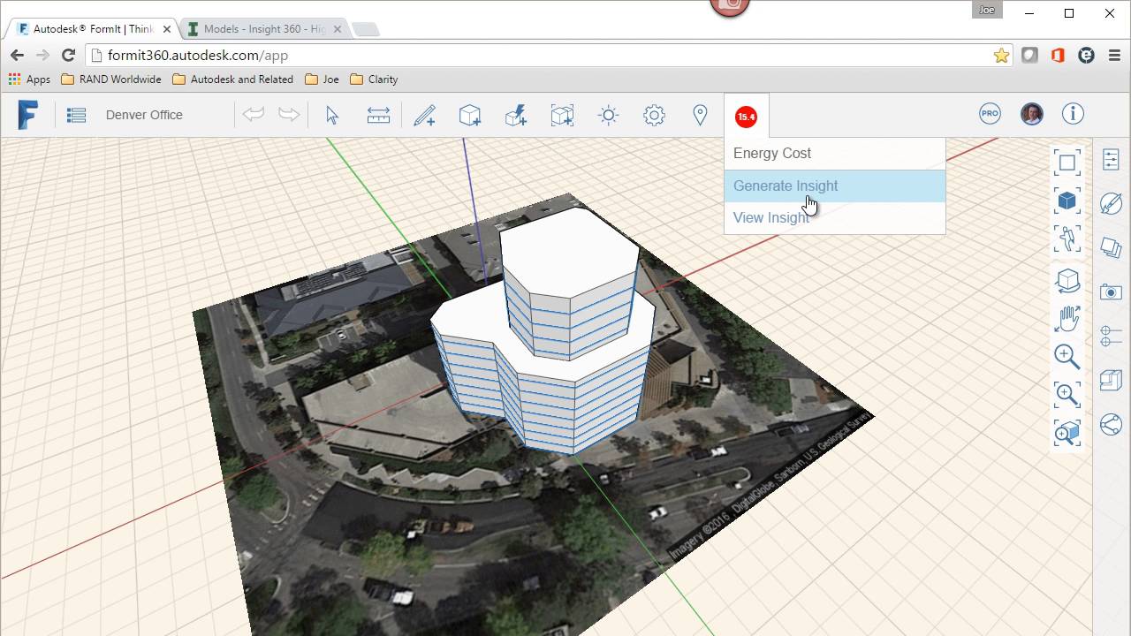Image resolution: width=1131 pixels, height=636 pixels.
Task: Click the Office extension icon
Action: (1058, 55)
